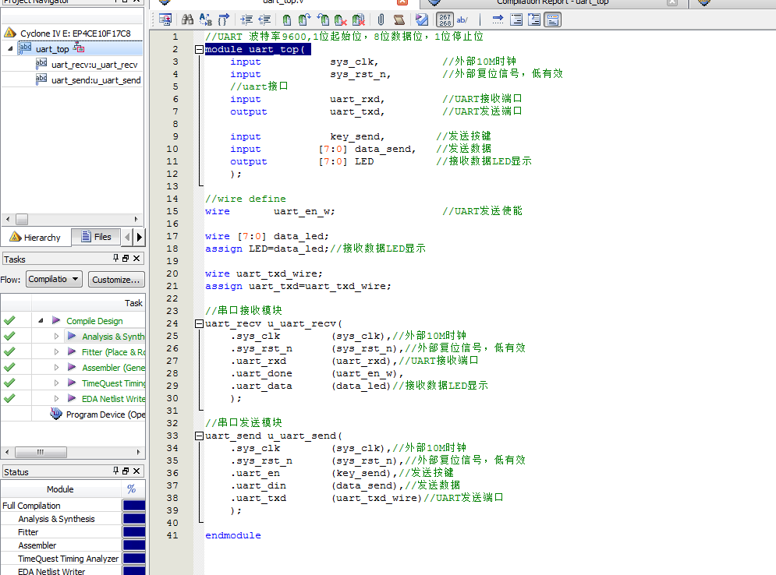
Task: Fold the uart_recv instance at line 24
Action: click(199, 323)
